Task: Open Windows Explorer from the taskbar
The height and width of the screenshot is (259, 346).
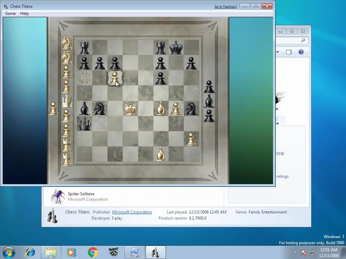Action: (x=51, y=252)
